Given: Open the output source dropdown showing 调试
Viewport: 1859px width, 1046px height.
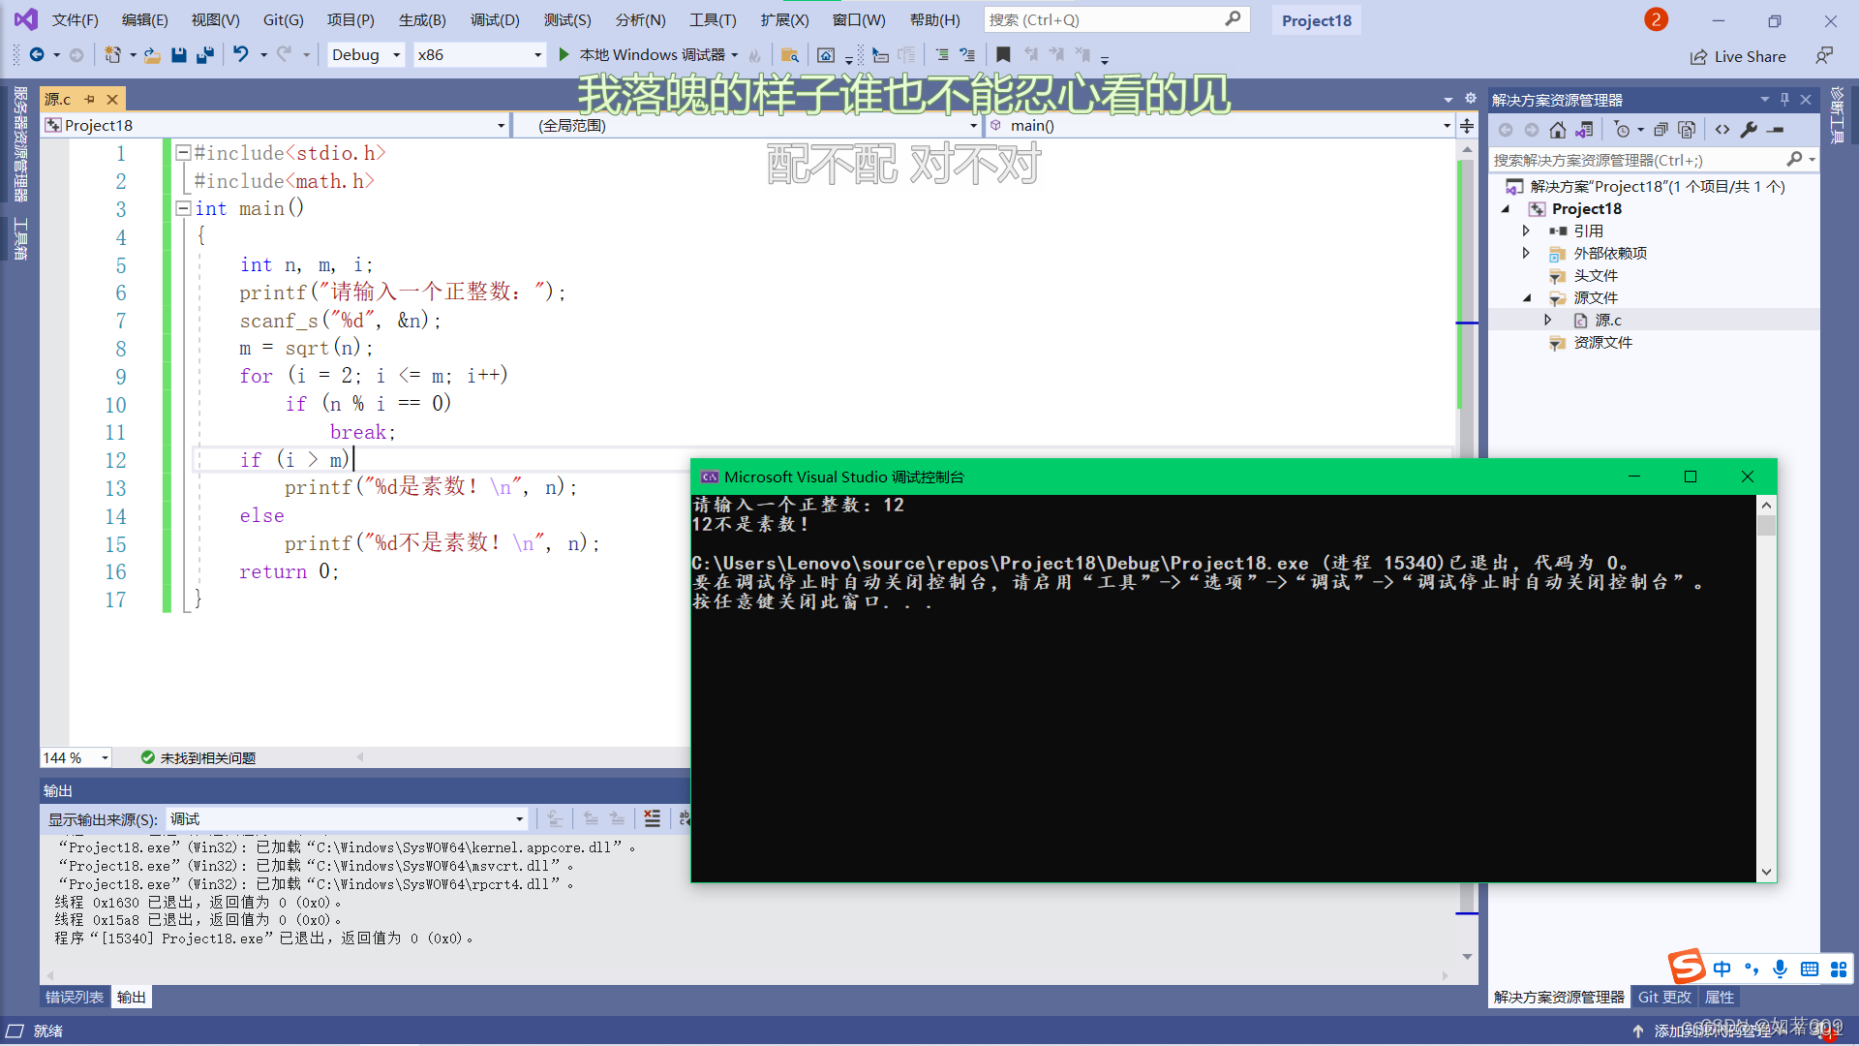Looking at the screenshot, I should click(347, 819).
